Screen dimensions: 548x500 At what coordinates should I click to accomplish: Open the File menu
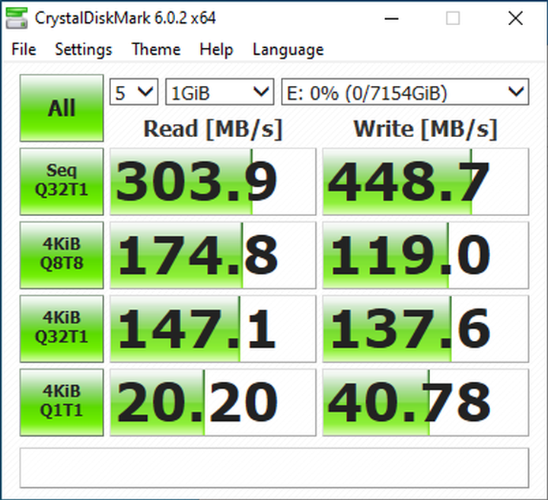coord(24,49)
